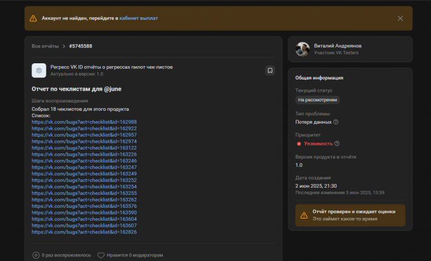The width and height of the screenshot is (431, 261).
Task: Click the breadcrumb chevron after Все отчёты
Action: click(64, 46)
